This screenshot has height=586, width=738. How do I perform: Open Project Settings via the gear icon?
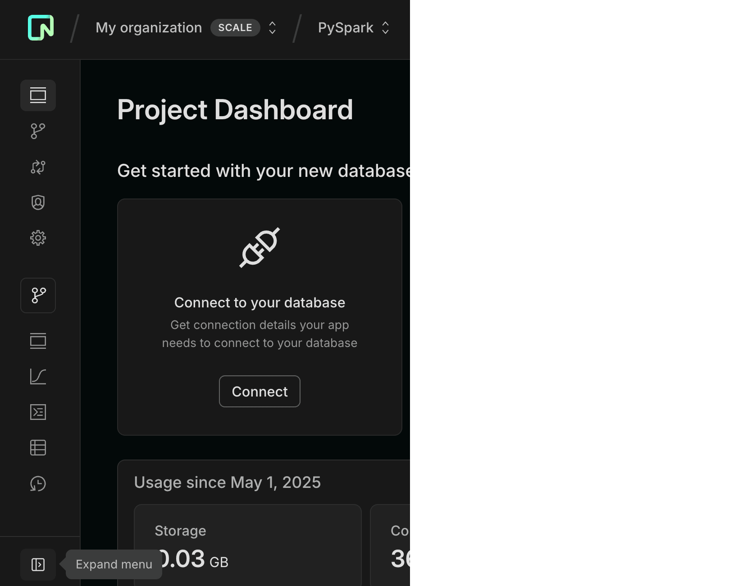click(38, 238)
